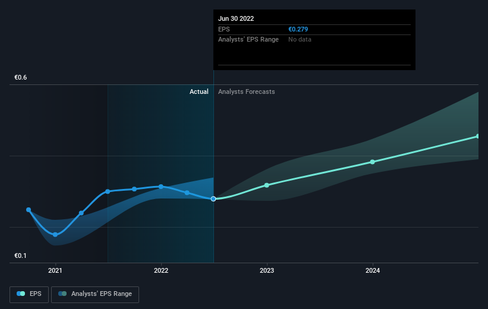Click the Jun 30 2022 tooltip date
Image resolution: width=488 pixels, height=309 pixels.
(236, 18)
